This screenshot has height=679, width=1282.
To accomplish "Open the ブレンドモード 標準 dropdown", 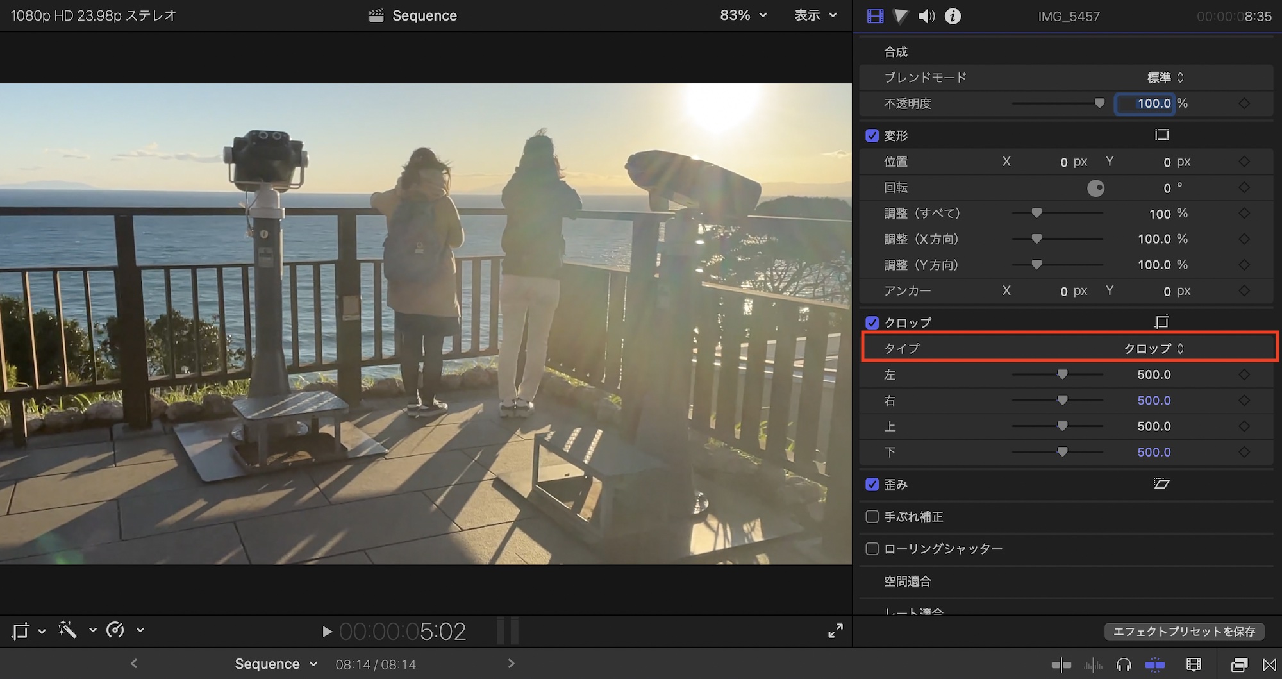I will click(1165, 78).
